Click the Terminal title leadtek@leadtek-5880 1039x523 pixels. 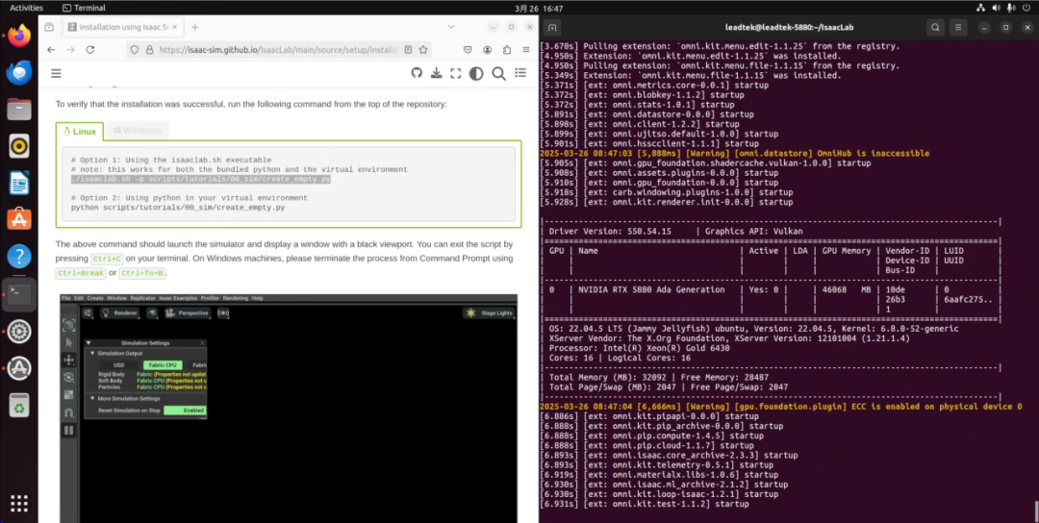(x=789, y=27)
